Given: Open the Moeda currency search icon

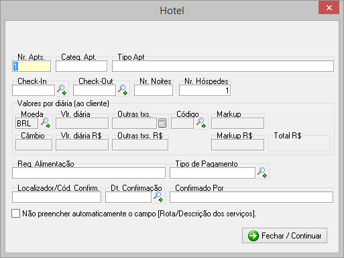Looking at the screenshot, I should click(46, 123).
